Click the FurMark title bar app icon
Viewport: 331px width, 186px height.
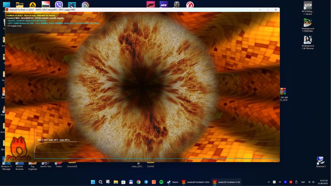click(7, 10)
